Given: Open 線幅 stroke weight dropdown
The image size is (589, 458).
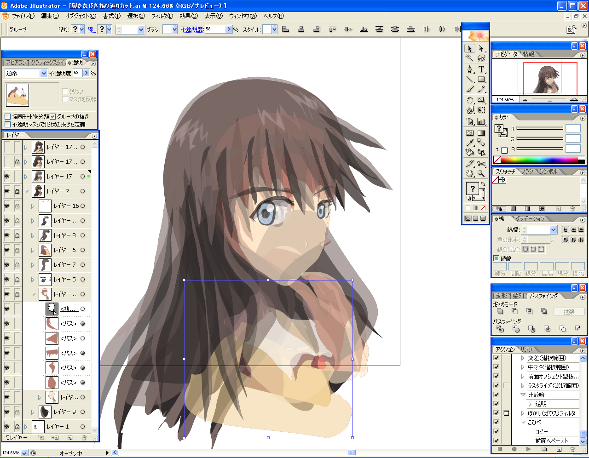Looking at the screenshot, I should coord(553,229).
